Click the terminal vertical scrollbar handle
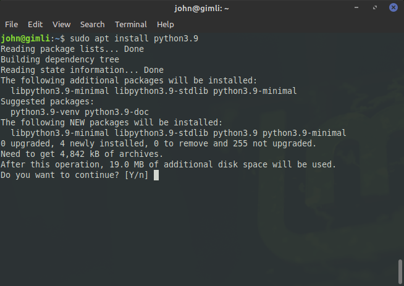This screenshot has width=404, height=286. click(400, 272)
